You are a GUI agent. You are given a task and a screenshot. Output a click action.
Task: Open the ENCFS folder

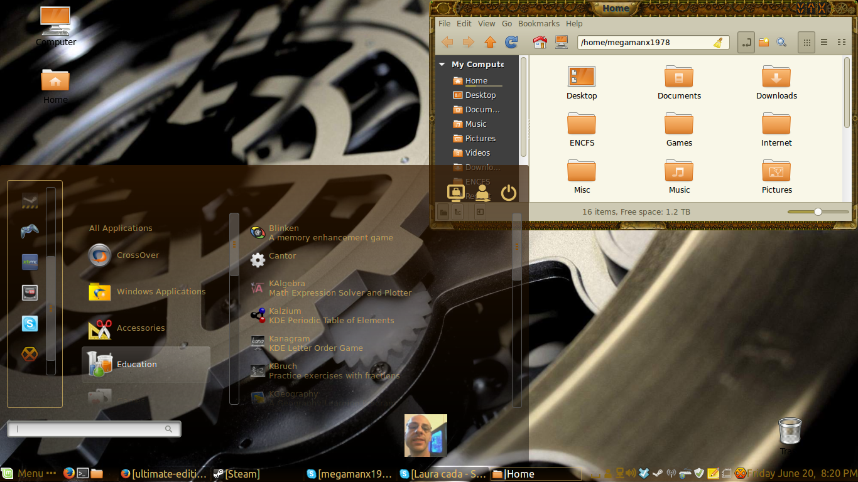(582, 130)
